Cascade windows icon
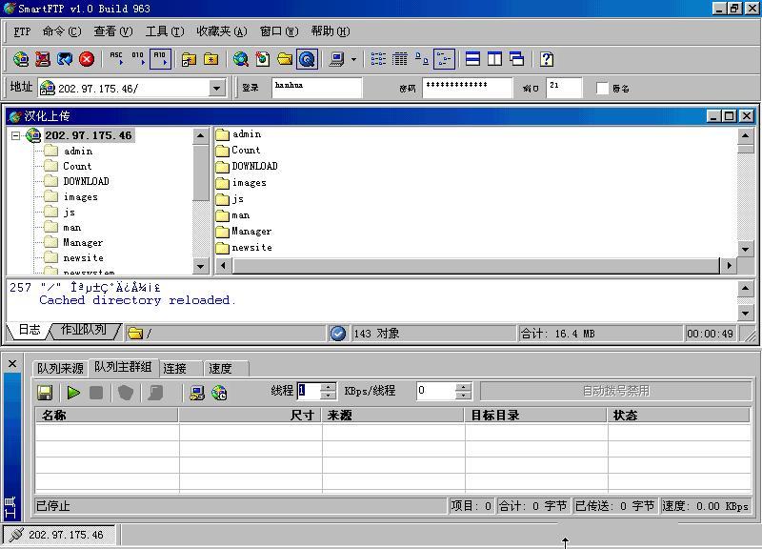Viewport: 762px width, 549px height. point(516,59)
